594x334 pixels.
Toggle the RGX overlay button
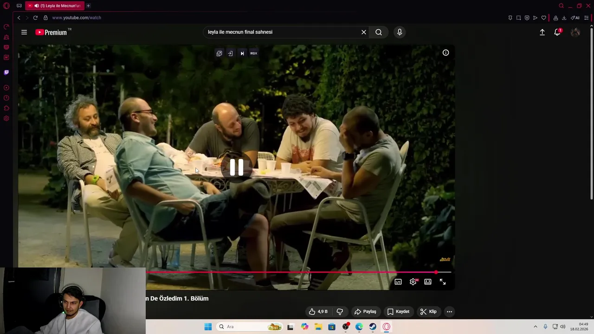pyautogui.click(x=253, y=53)
